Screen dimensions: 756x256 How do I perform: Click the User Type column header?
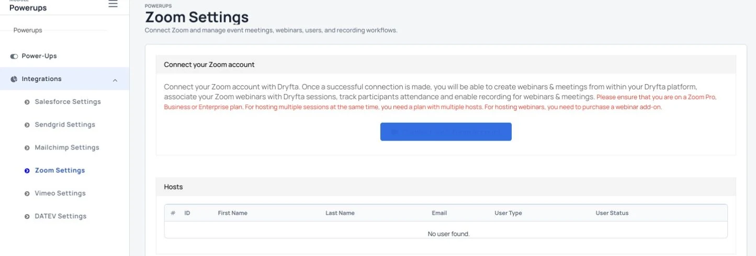pyautogui.click(x=508, y=213)
